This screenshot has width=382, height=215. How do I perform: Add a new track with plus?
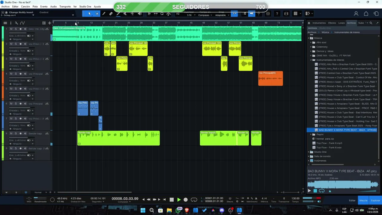pos(50,23)
